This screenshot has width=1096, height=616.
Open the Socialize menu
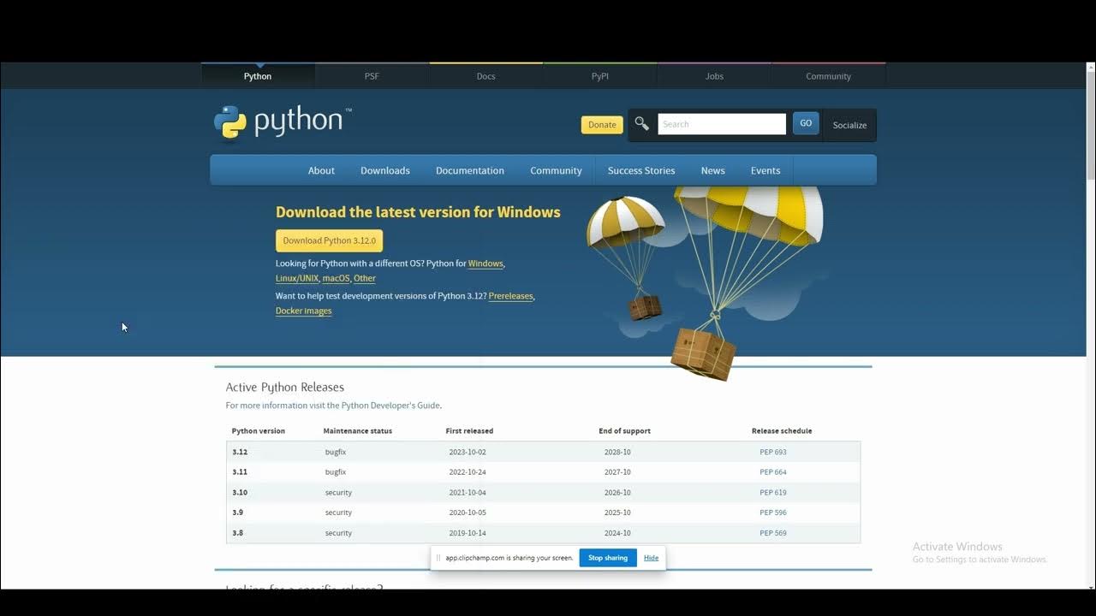(x=849, y=125)
